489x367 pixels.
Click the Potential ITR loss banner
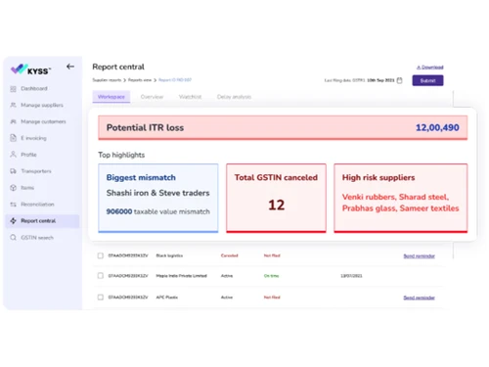tap(283, 127)
